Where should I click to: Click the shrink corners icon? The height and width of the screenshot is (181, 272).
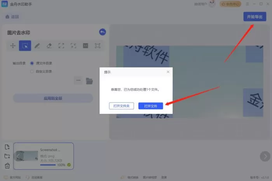click(x=73, y=46)
